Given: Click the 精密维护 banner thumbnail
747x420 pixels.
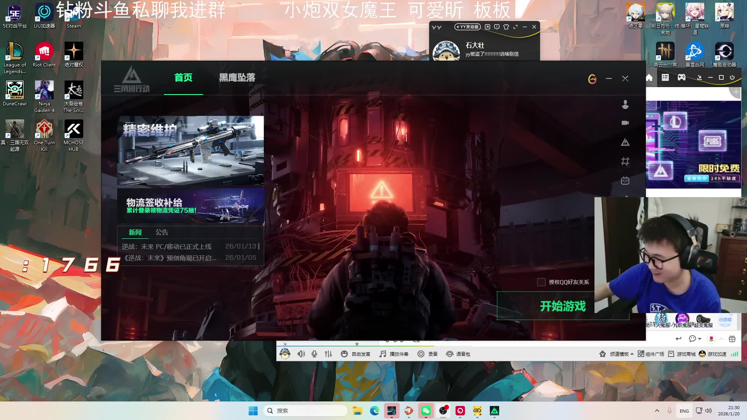Looking at the screenshot, I should coord(190,150).
